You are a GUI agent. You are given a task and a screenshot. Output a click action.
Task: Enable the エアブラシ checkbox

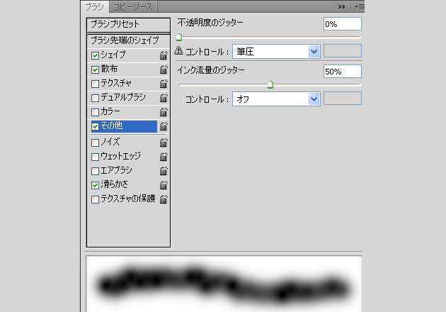(x=95, y=171)
